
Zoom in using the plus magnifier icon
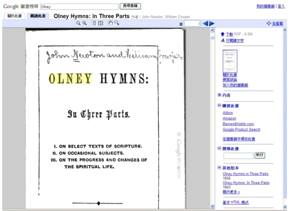pos(84,23)
